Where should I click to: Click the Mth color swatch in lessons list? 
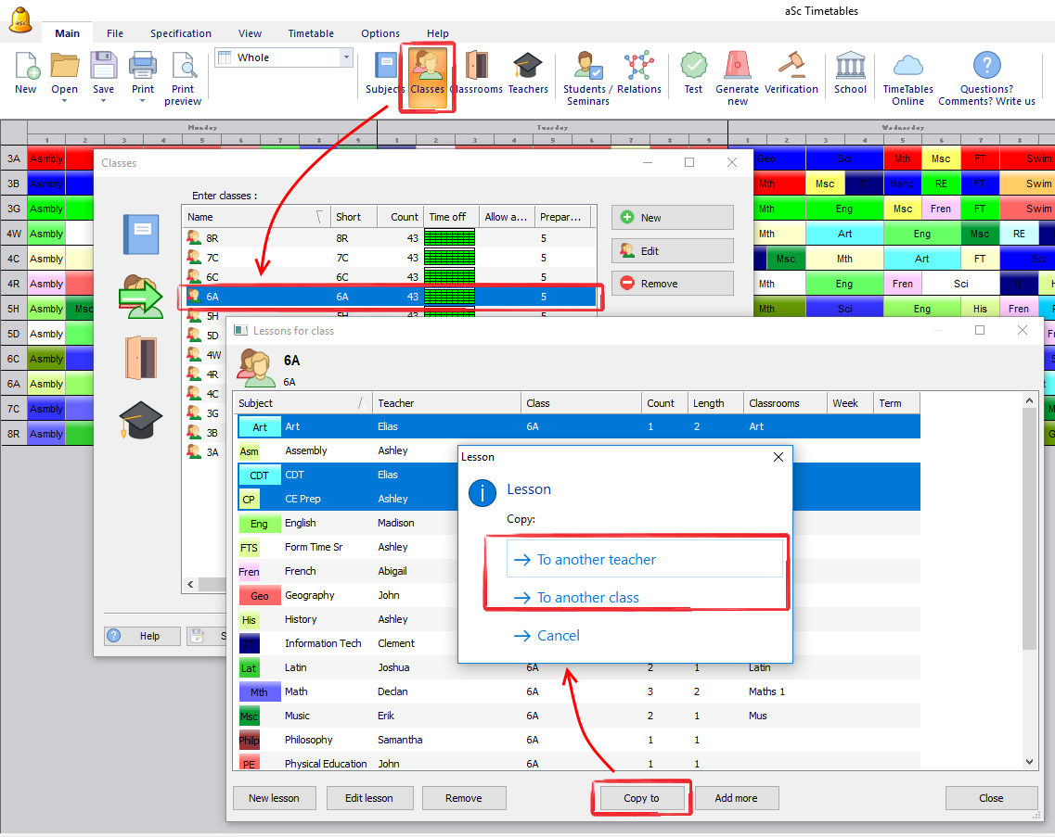[x=260, y=691]
